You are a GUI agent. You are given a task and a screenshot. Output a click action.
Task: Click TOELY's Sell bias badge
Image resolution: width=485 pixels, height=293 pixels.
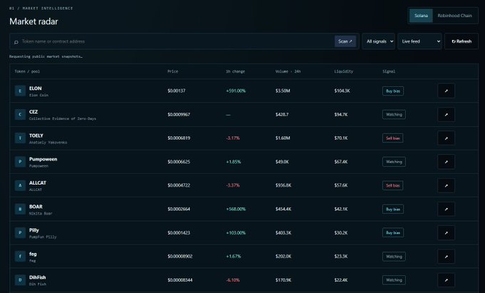(393, 138)
